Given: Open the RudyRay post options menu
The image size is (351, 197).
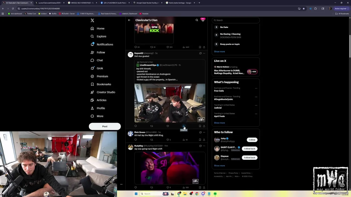Looking at the screenshot, I should pos(204,146).
